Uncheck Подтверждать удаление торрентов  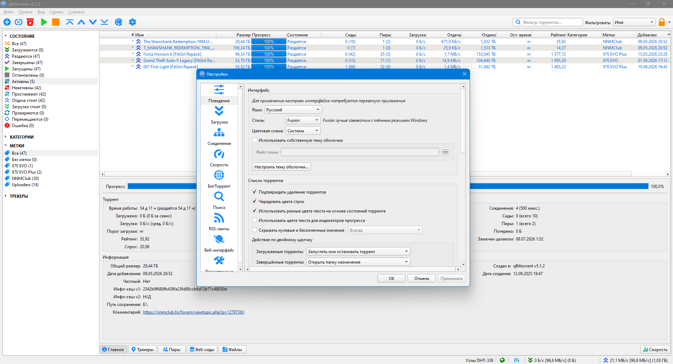pyautogui.click(x=255, y=192)
